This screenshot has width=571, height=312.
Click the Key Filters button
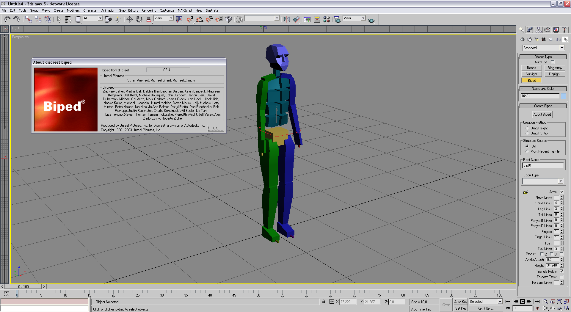(x=486, y=308)
